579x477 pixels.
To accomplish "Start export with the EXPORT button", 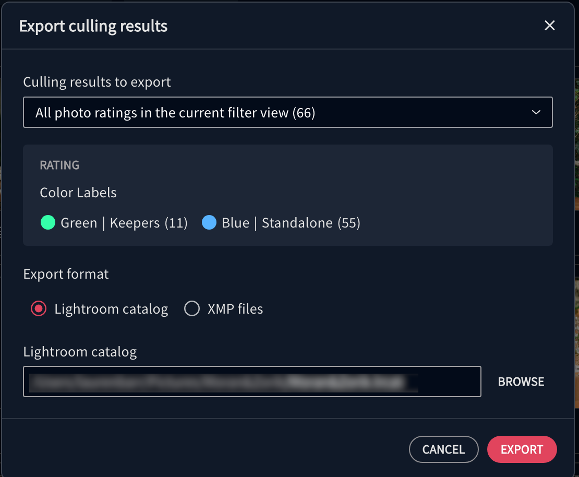I will point(522,449).
